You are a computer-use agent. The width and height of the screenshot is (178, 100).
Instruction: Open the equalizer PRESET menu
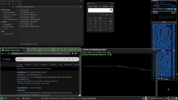(x=173, y=13)
